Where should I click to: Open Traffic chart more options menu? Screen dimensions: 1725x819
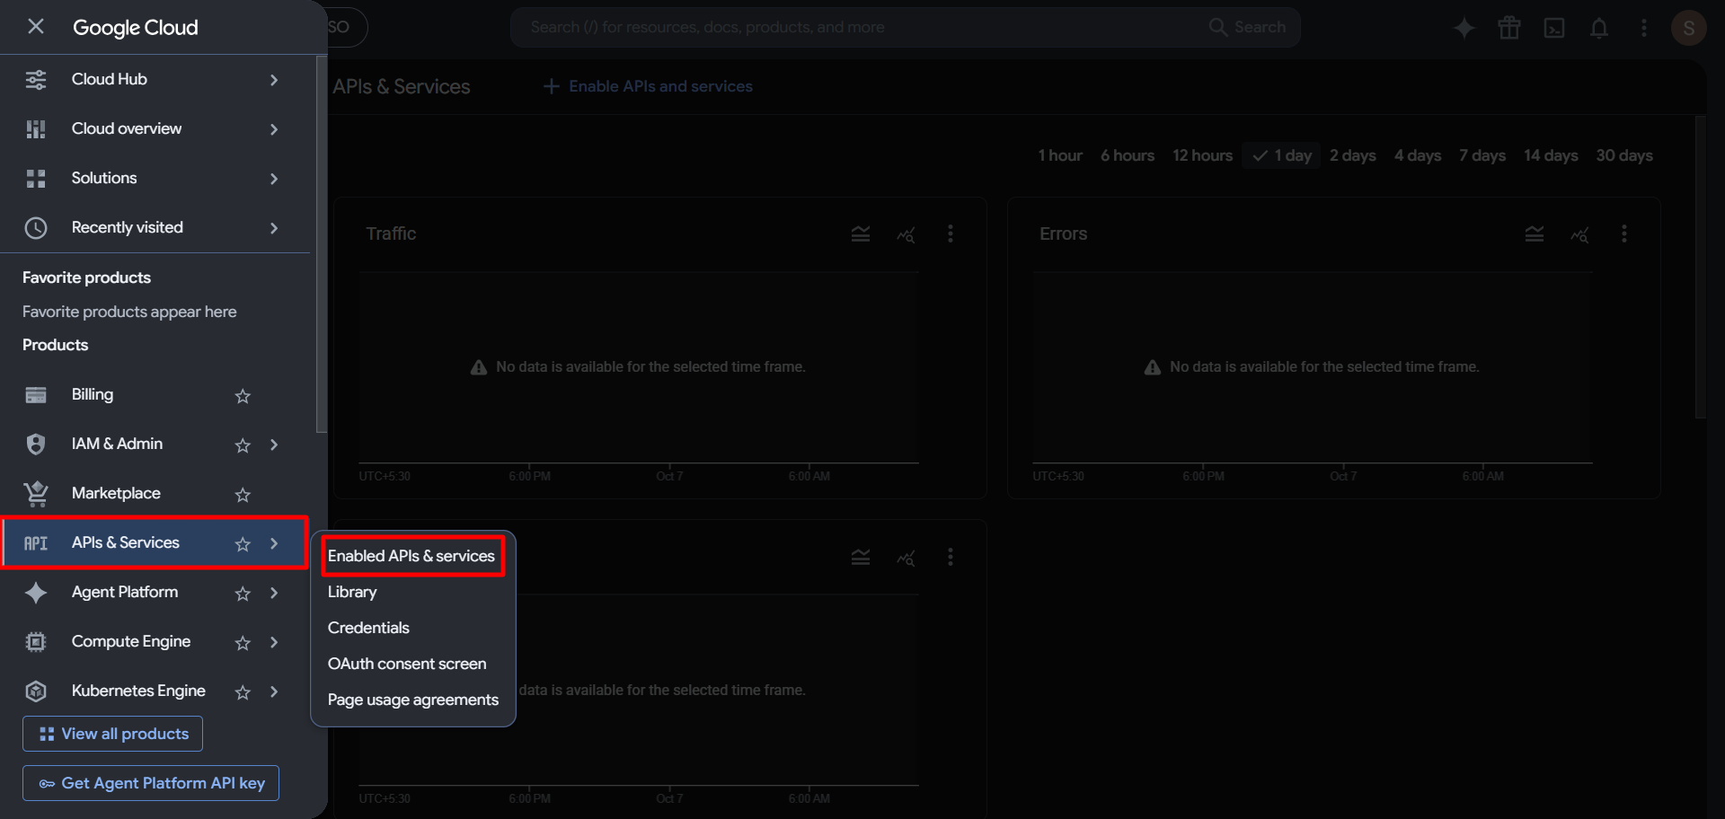[x=951, y=234]
